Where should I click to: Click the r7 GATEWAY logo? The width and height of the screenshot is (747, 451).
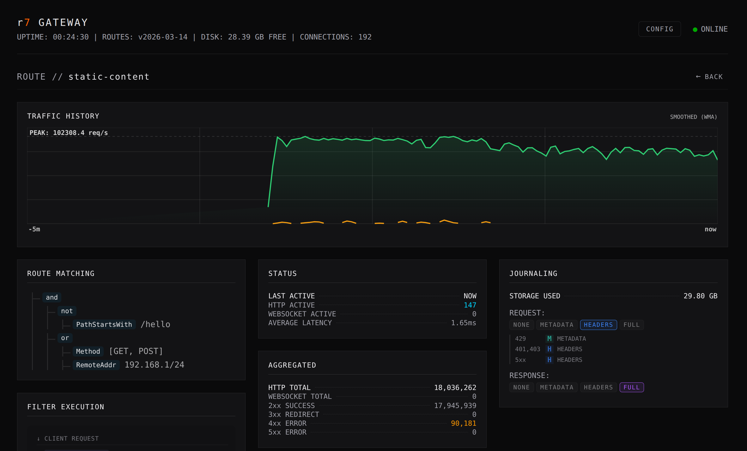tap(52, 22)
